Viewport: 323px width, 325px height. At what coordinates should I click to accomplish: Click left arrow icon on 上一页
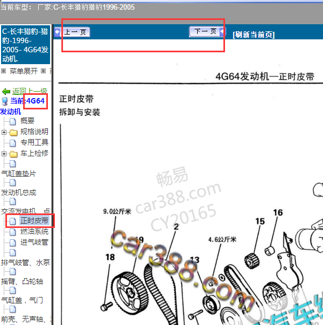point(58,32)
